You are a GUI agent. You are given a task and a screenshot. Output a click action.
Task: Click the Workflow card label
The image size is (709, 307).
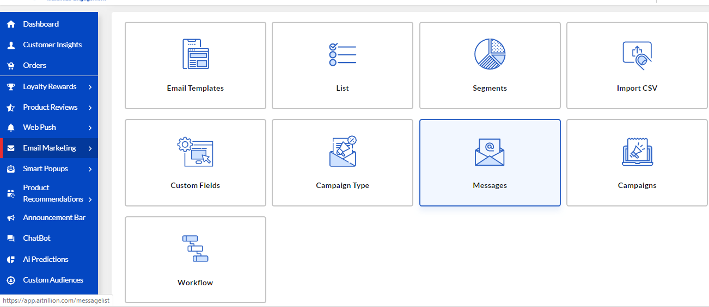(195, 283)
